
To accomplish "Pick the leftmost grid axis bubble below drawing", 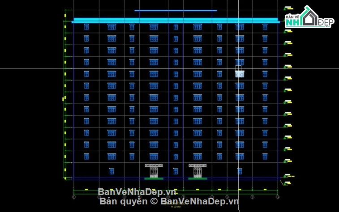I will coord(74,197).
